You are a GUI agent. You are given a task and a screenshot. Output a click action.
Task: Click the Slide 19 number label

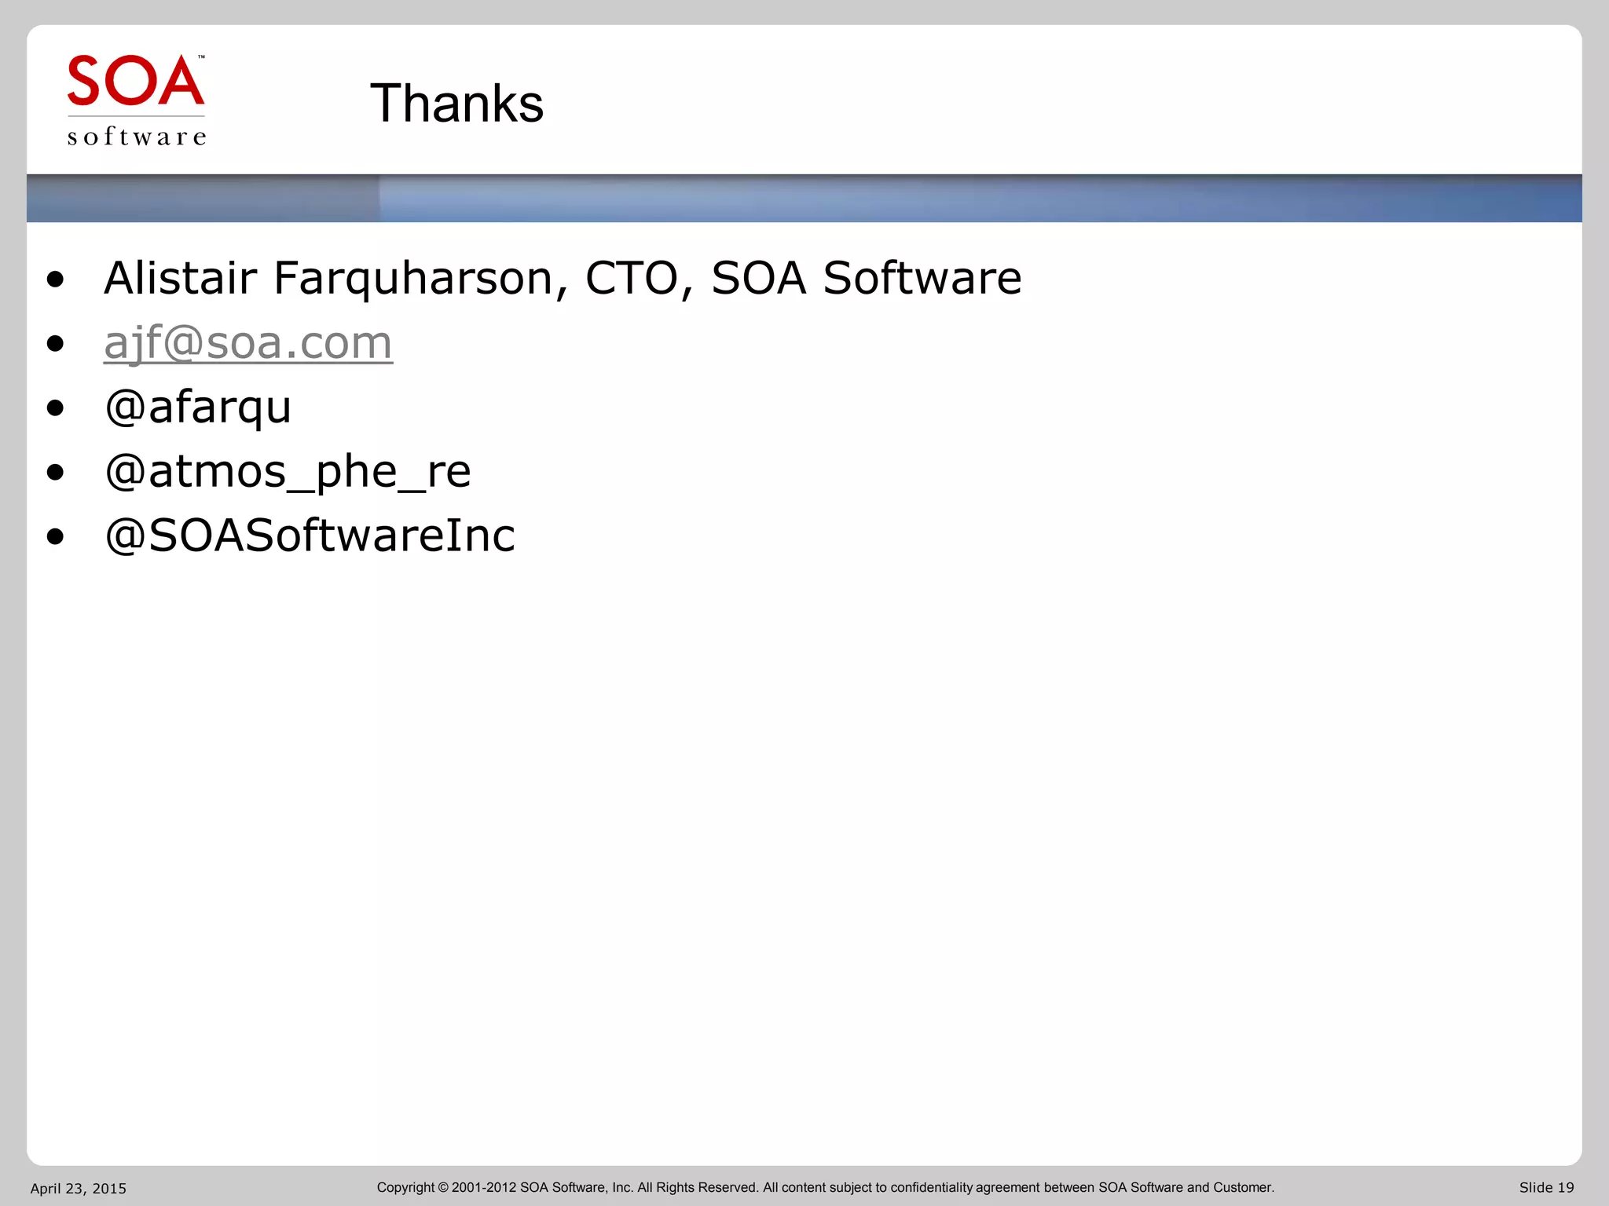[x=1546, y=1188]
